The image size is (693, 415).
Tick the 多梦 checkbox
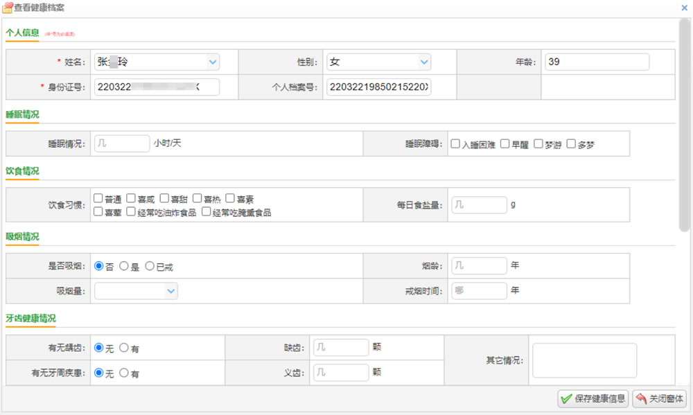click(571, 143)
